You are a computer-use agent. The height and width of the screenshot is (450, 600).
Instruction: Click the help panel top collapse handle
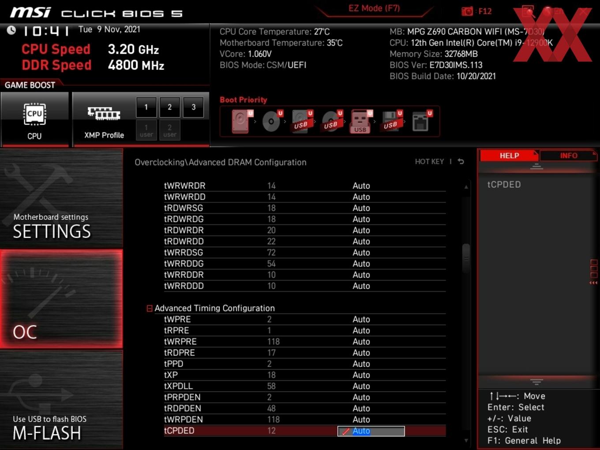pos(536,166)
